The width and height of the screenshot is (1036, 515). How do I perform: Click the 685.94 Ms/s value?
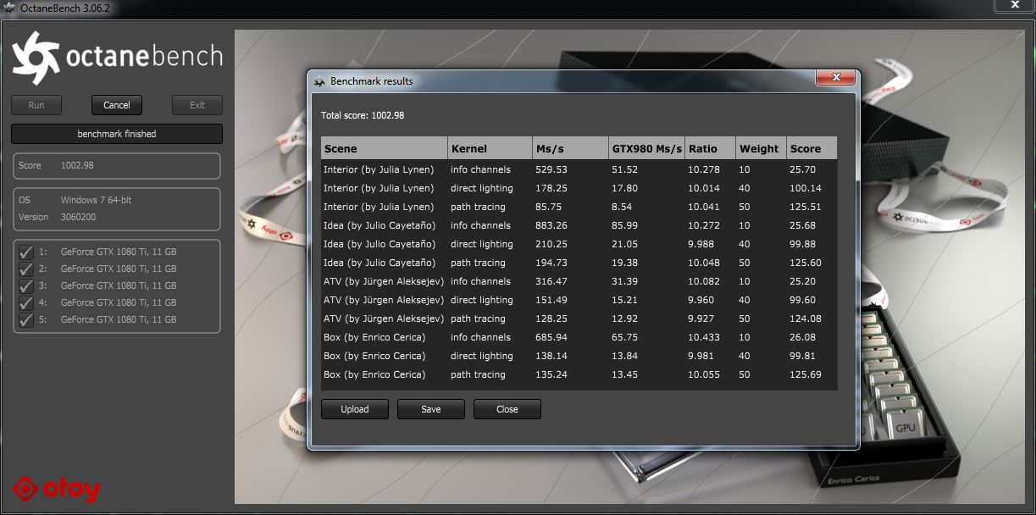pos(551,337)
